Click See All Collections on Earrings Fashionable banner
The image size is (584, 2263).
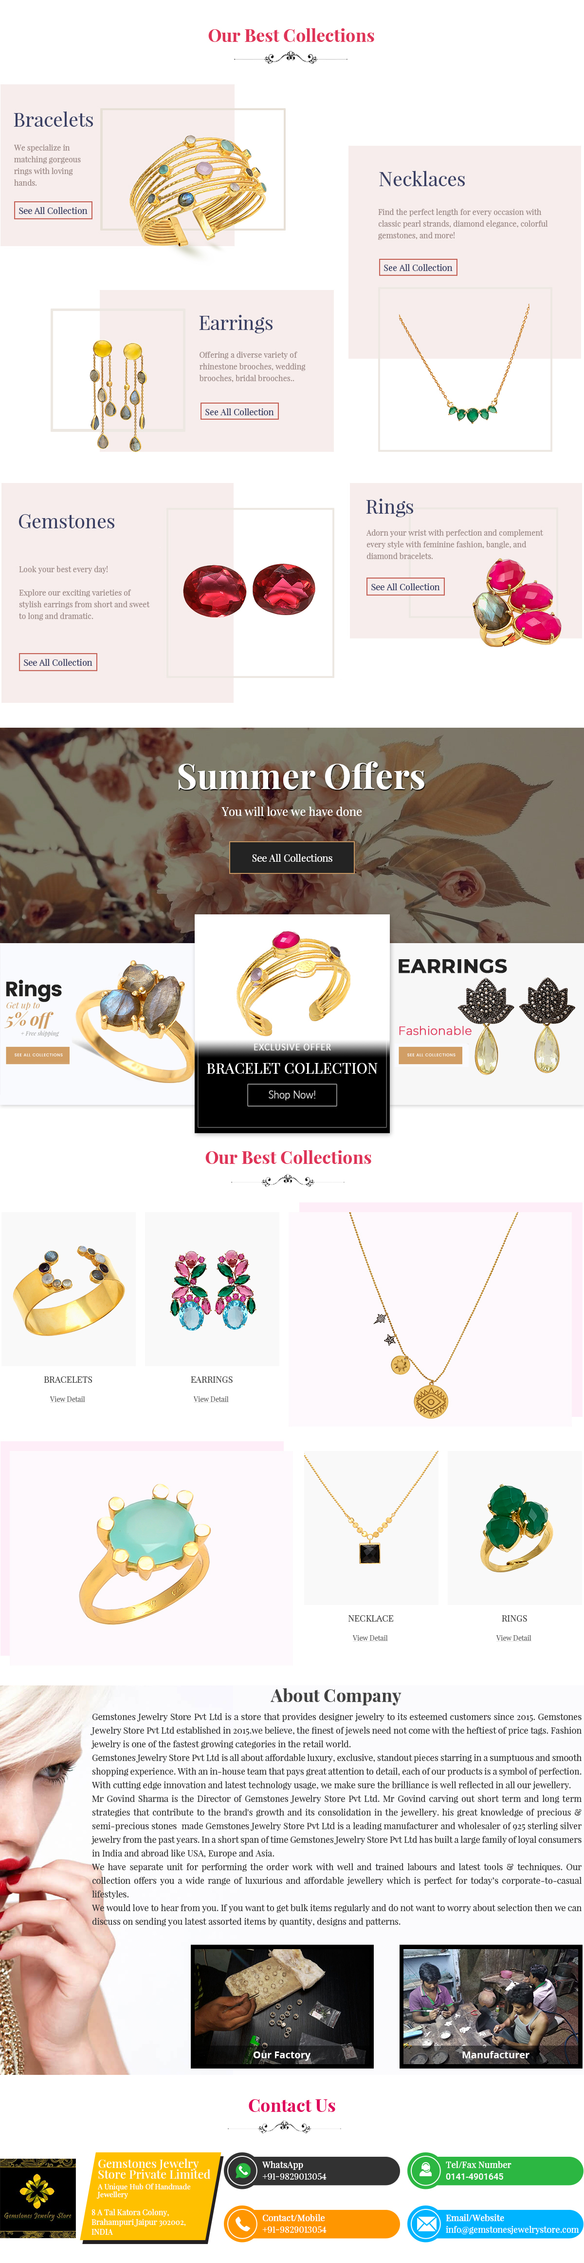coord(431,1055)
